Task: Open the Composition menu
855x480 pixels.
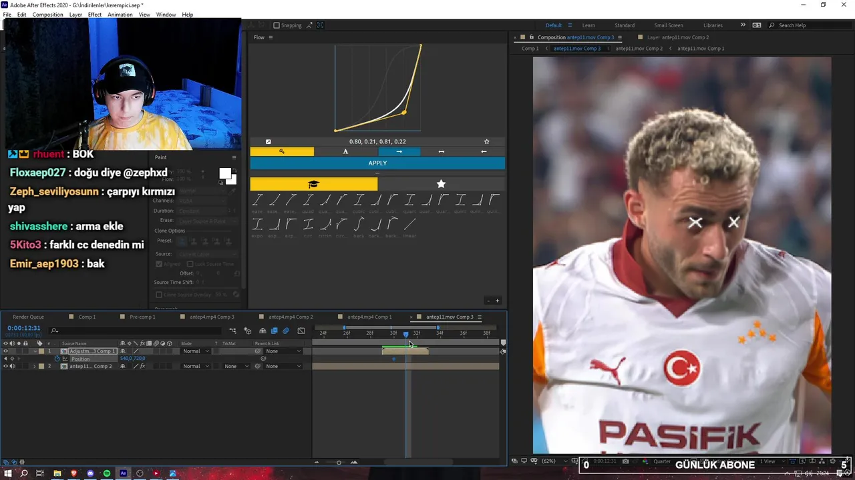Action: coord(47,15)
